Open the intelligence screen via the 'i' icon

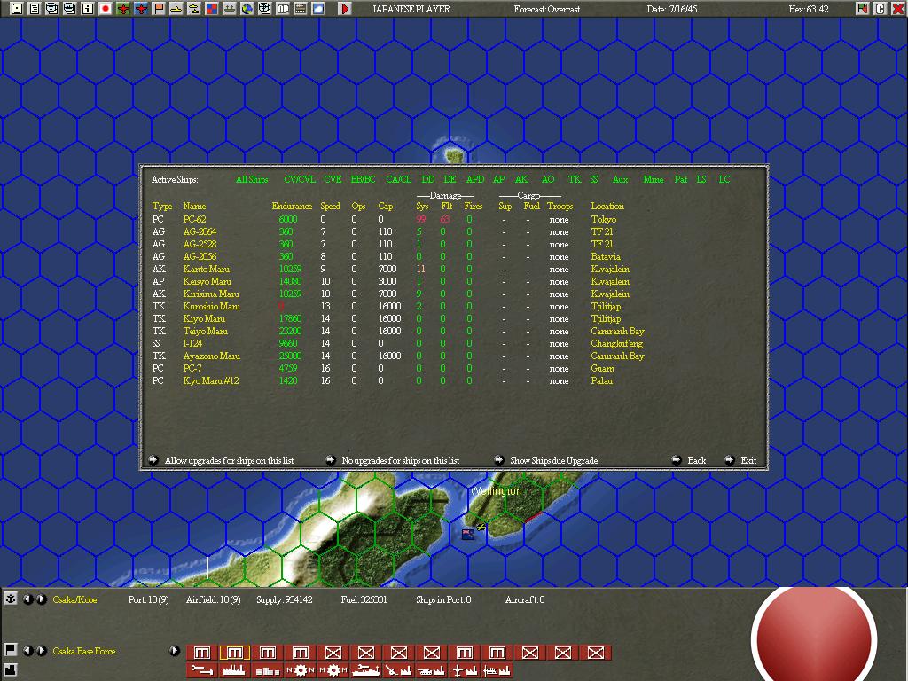[x=87, y=7]
